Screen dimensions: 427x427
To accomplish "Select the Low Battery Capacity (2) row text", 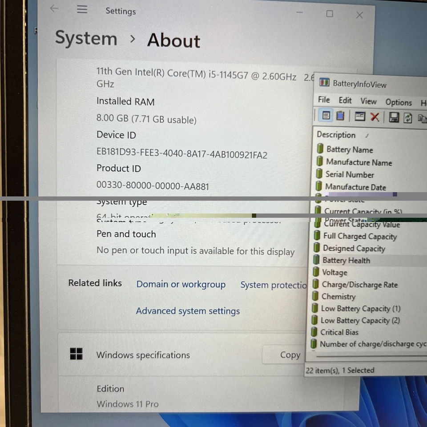I will click(360, 321).
